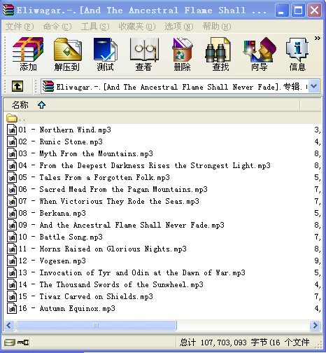Image resolution: width=326 pixels, height=353 pixels.
Task: Click horizontal scrollbar left arrow
Action: pos(9,325)
